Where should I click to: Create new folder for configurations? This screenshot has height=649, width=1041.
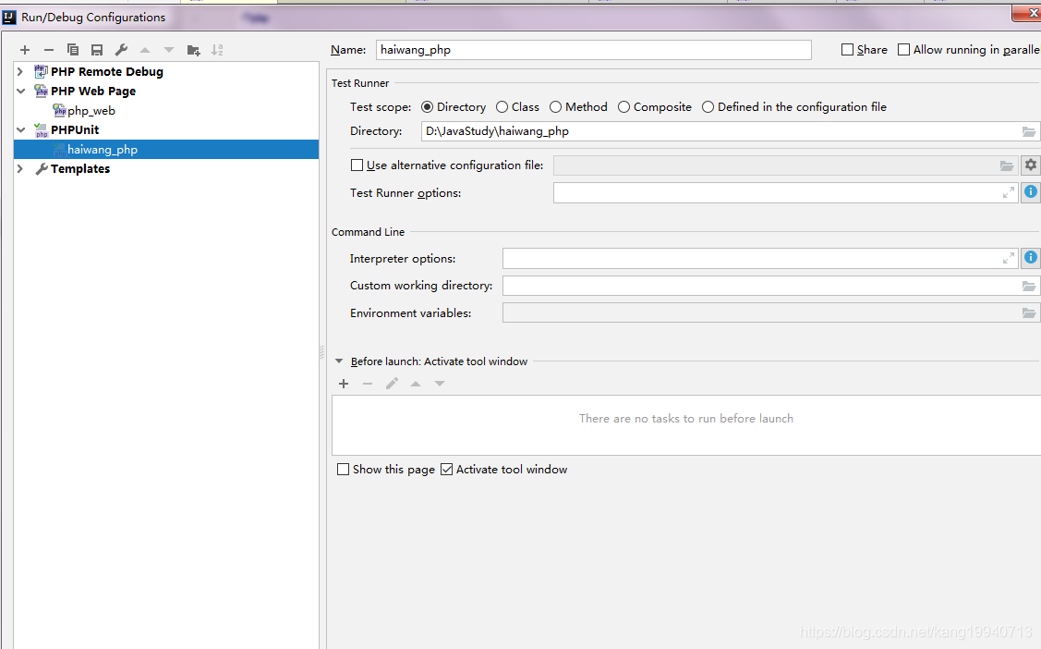point(193,50)
